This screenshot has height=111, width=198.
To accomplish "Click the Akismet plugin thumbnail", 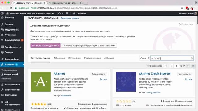I will click(x=41, y=82).
